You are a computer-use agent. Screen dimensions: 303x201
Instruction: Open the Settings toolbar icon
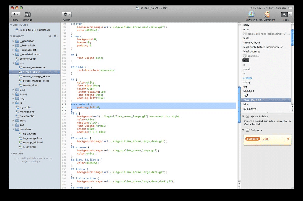click(28, 14)
